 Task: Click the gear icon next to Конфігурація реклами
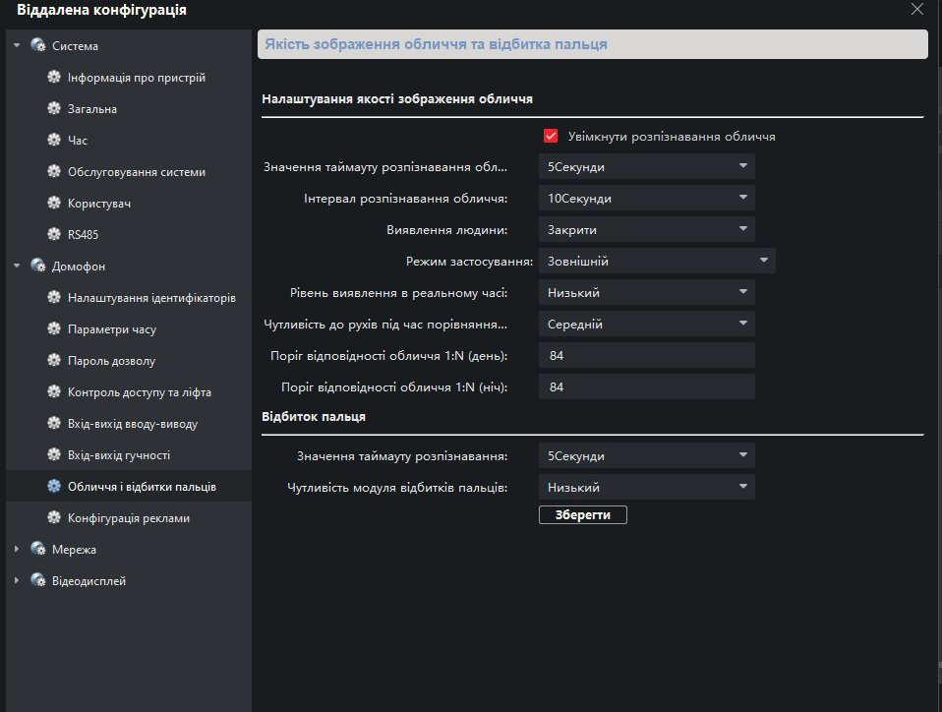pos(54,518)
